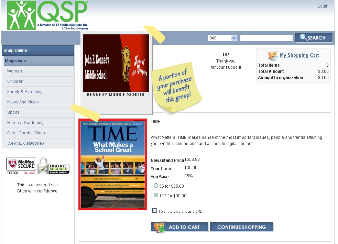This screenshot has height=244, width=338.
Task: Focus the search text field
Action: 266,38
